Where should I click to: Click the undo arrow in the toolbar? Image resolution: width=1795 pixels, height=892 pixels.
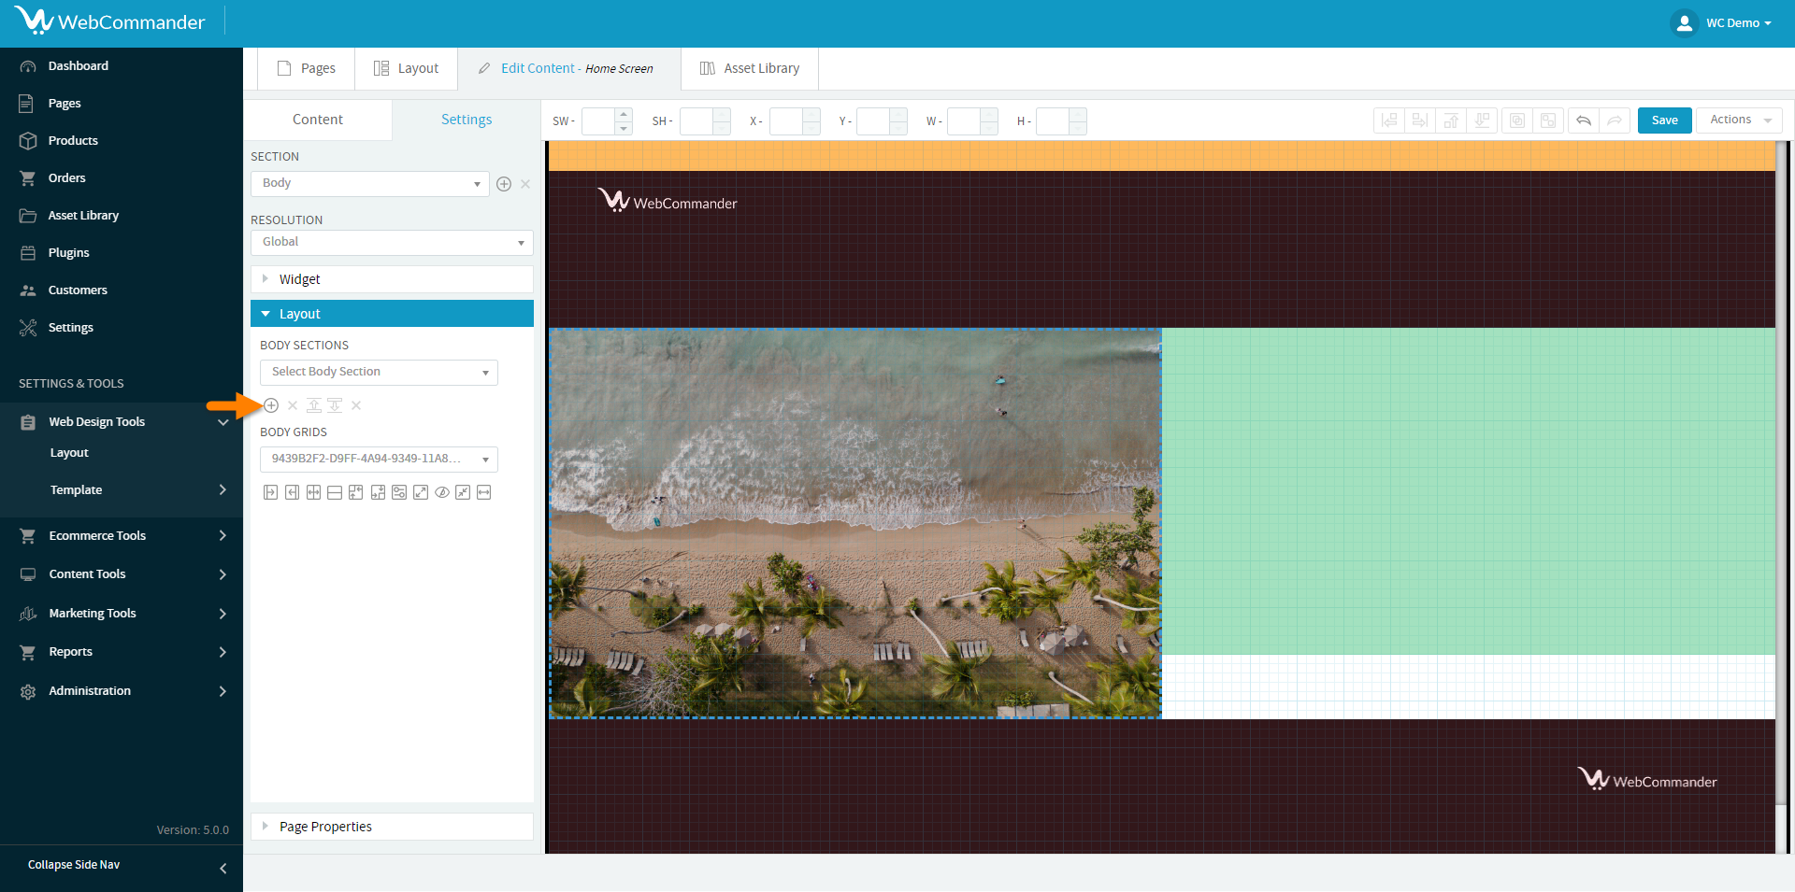(1584, 120)
